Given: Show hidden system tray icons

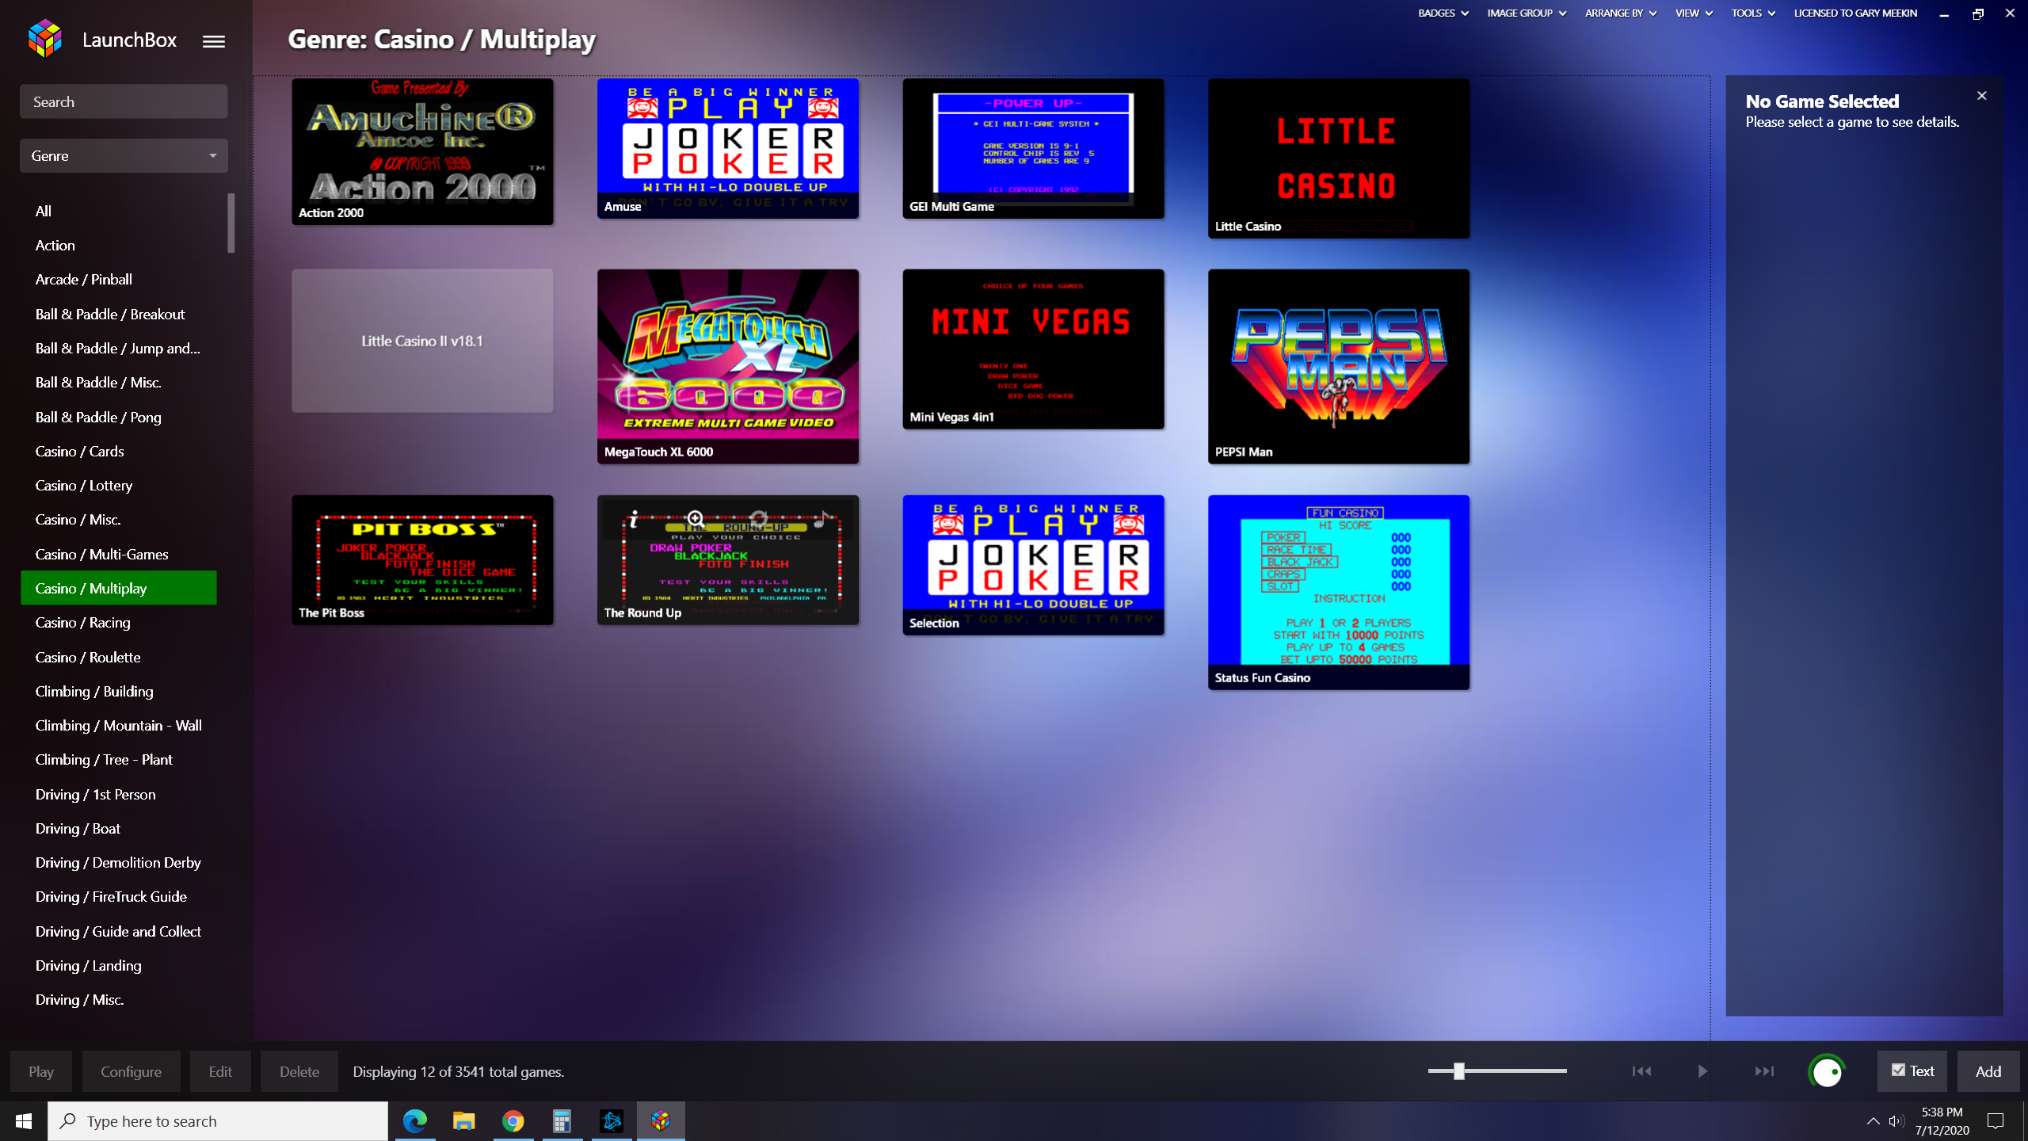Looking at the screenshot, I should 1873,1120.
